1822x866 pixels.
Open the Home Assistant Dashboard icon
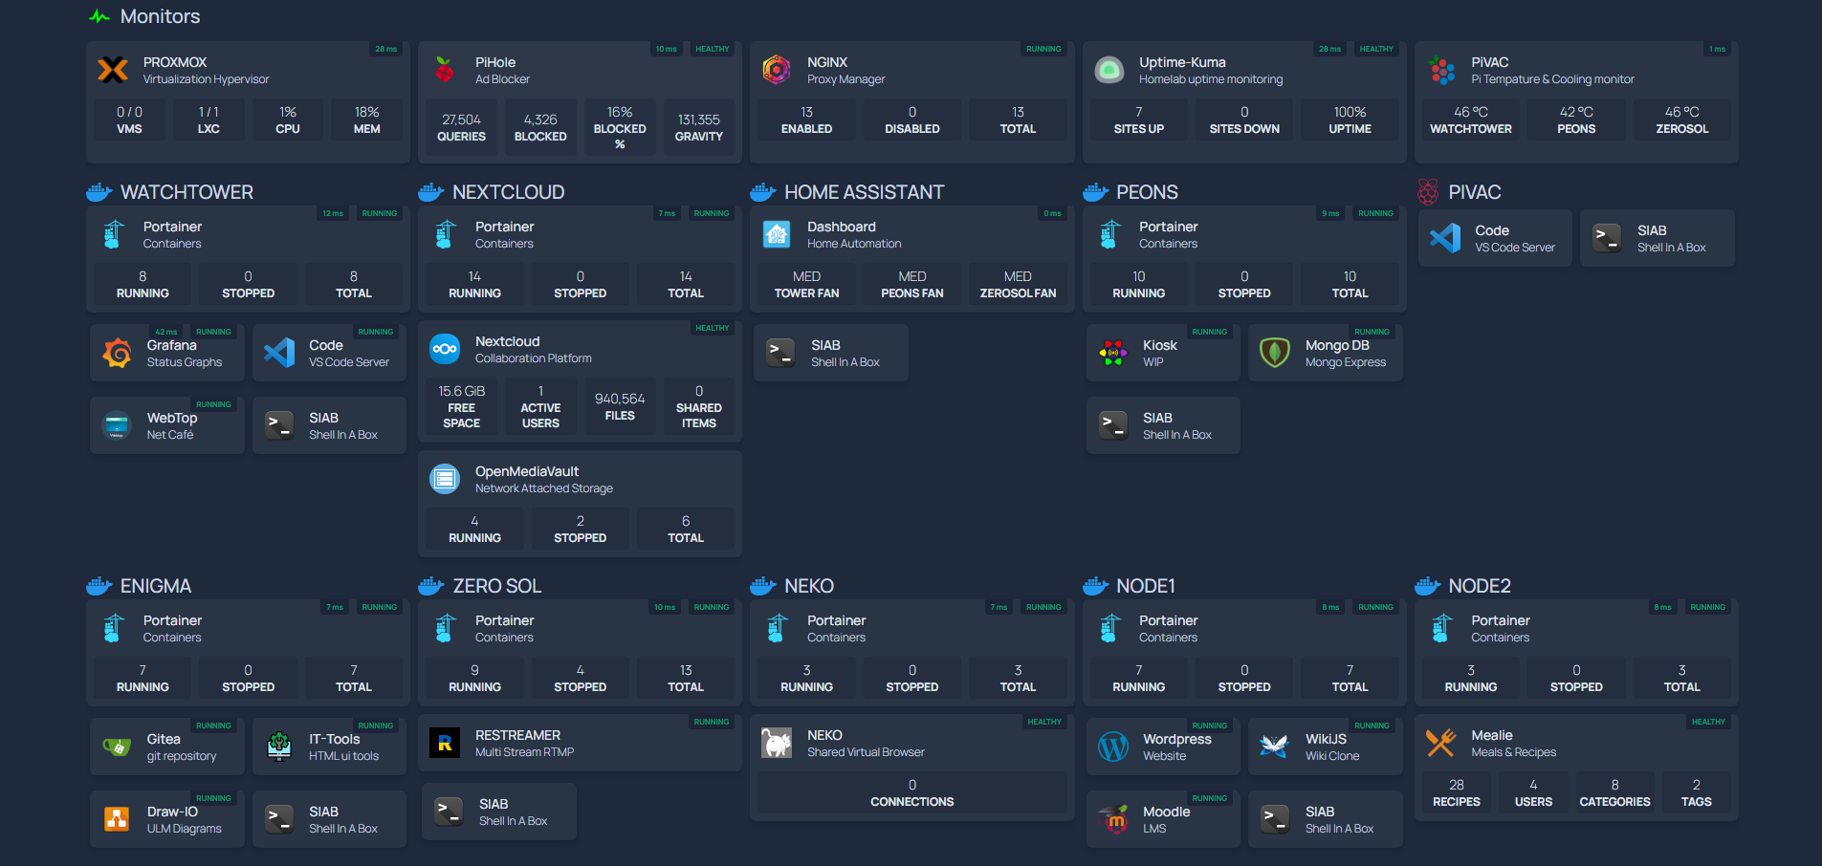tap(777, 234)
